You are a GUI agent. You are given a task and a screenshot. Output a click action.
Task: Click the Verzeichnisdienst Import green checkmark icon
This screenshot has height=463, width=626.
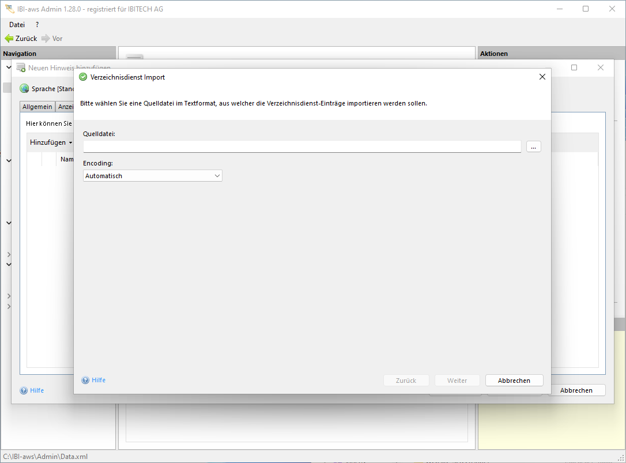83,77
